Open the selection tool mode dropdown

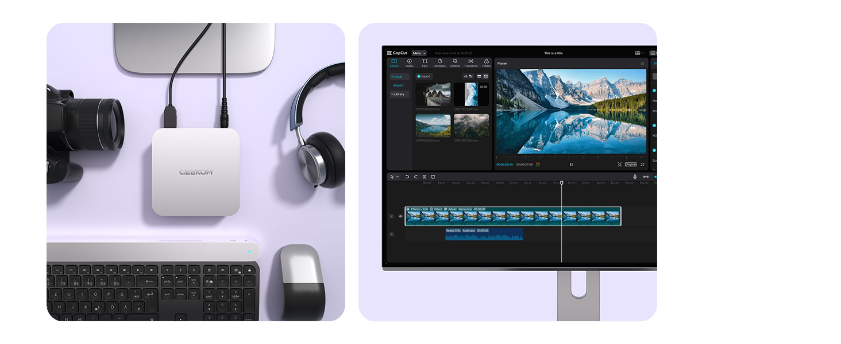pyautogui.click(x=394, y=177)
